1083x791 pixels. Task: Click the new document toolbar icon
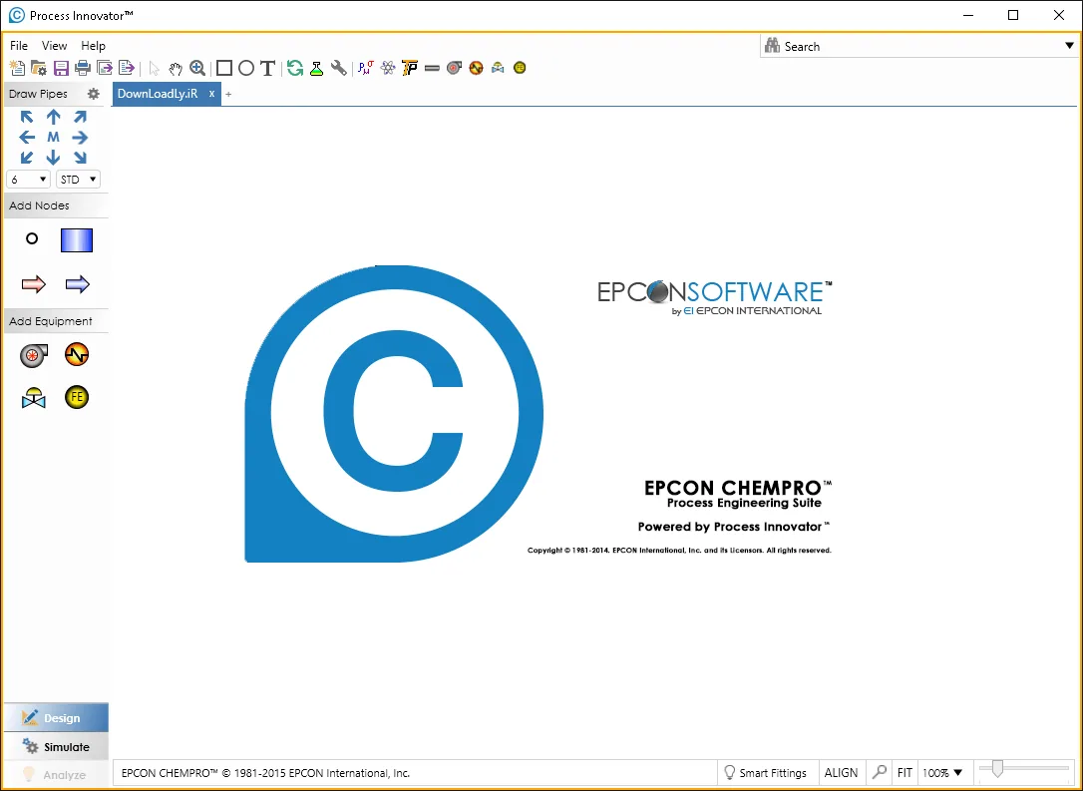coord(17,68)
